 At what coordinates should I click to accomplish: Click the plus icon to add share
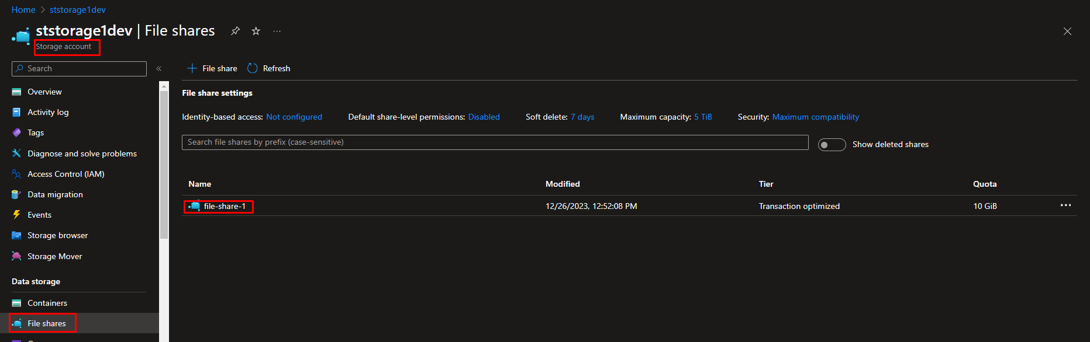click(192, 68)
